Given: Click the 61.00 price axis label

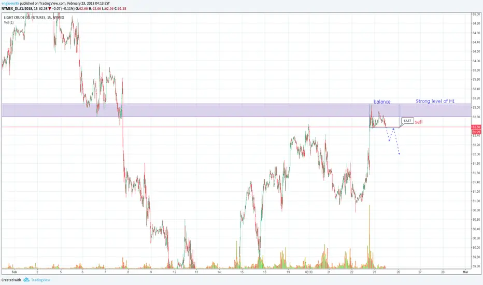Looking at the screenshot, I should click(476, 201).
